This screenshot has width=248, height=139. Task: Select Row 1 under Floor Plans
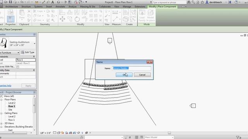[x=12, y=107]
